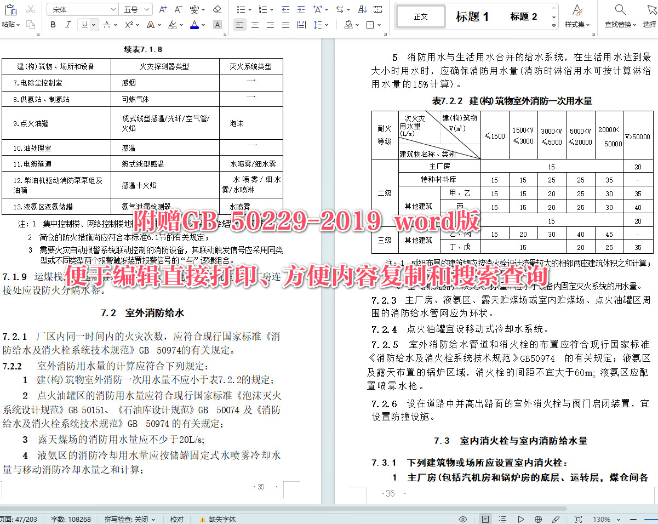Screen dimensions: 658x524
Task: Select the align center icon
Action: [255, 25]
